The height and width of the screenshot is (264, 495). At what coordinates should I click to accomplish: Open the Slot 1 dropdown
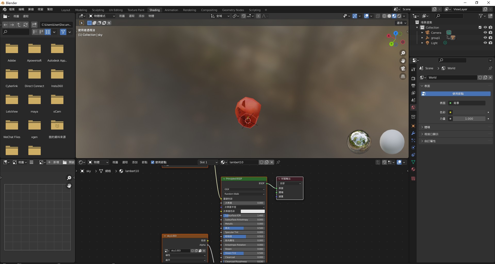(x=208, y=162)
